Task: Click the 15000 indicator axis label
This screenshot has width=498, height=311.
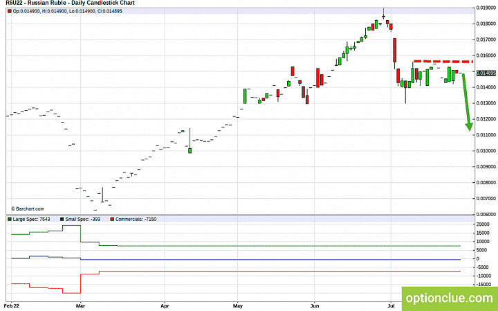Action: pos(483,233)
